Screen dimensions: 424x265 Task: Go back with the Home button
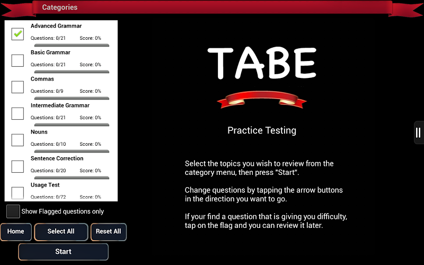(16, 232)
